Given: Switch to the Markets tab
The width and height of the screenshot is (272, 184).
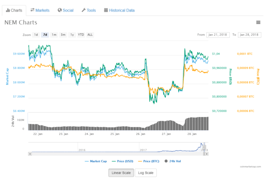Looking at the screenshot, I should 40,10.
